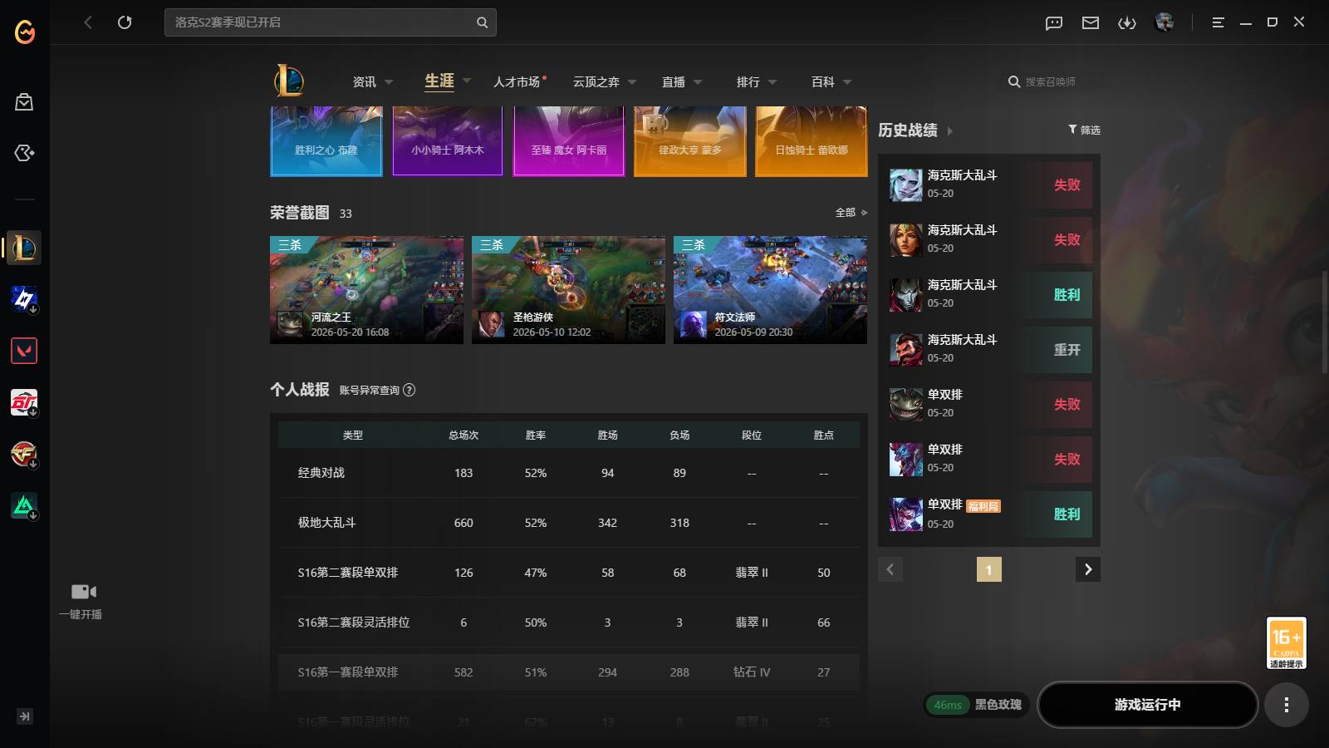
Task: Select the green triangle game sidebar icon
Action: 24,505
